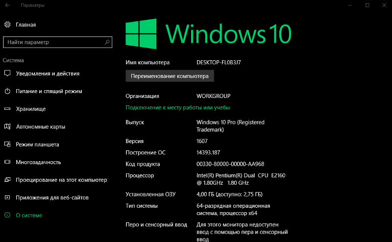Click the Перо и сенсорный ввод label
This screenshot has width=392, height=242.
(156, 225)
